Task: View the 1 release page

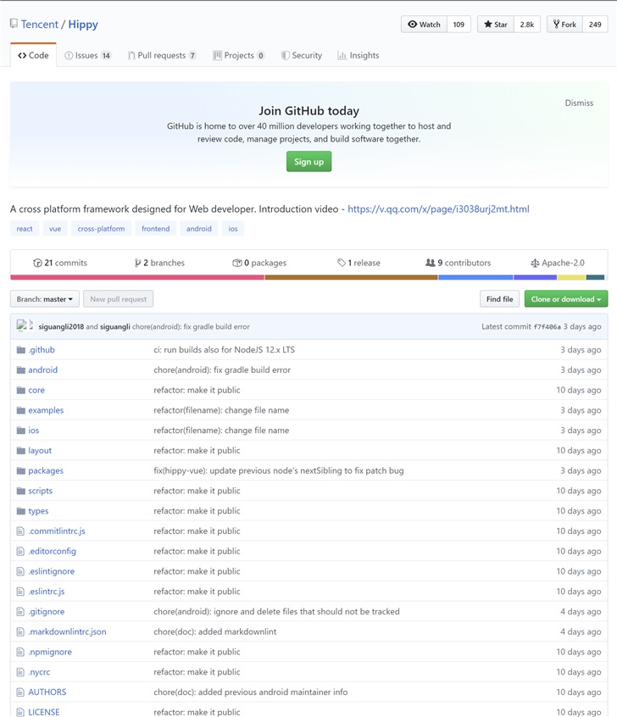Action: click(359, 263)
